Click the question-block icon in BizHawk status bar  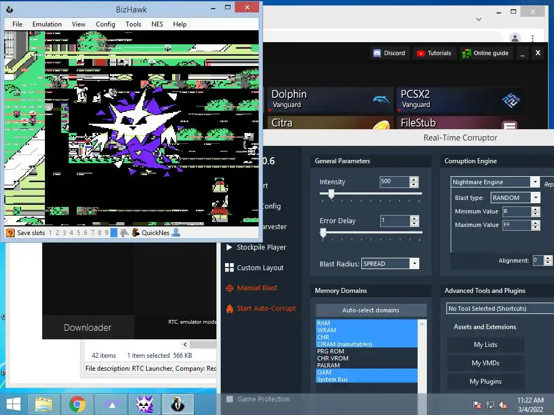point(10,233)
